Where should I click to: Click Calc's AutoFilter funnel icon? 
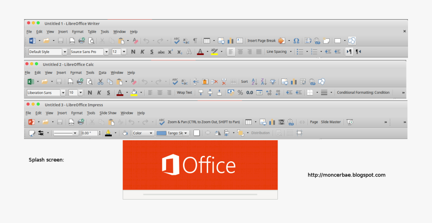point(273,81)
